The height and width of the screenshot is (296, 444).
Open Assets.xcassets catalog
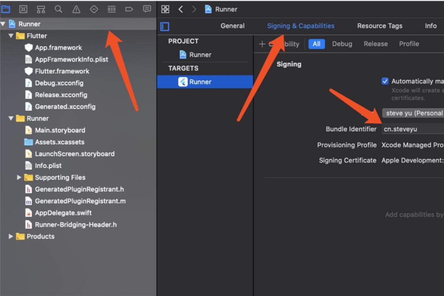coord(59,142)
